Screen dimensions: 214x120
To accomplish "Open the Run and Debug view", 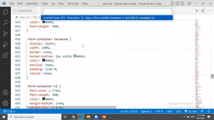I will pos(5,44).
